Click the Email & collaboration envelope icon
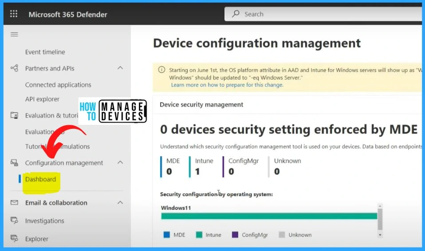Image resolution: width=425 pixels, height=251 pixels. (x=14, y=202)
